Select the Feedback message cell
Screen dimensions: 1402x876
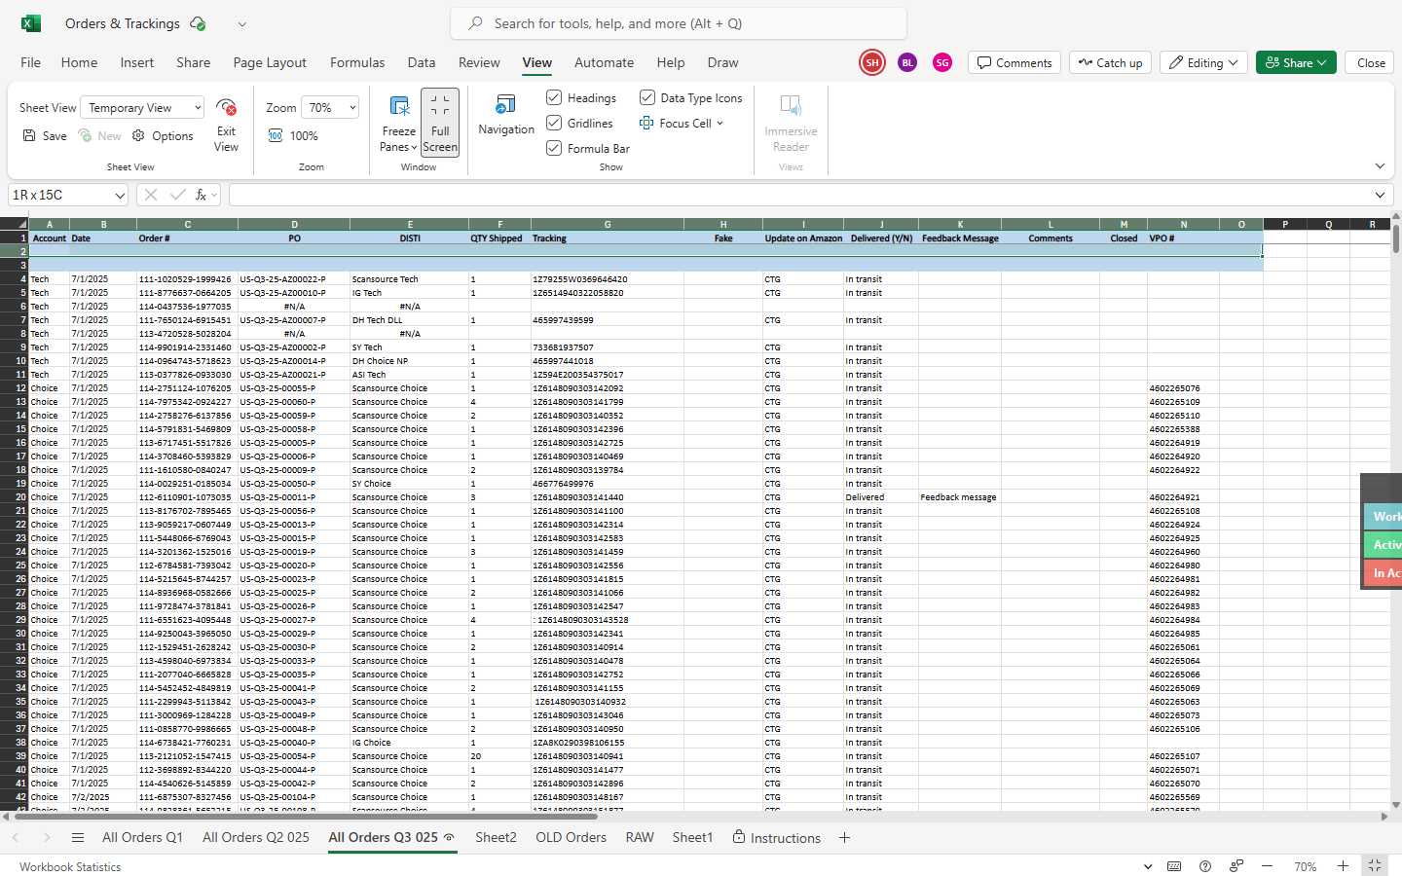(959, 497)
